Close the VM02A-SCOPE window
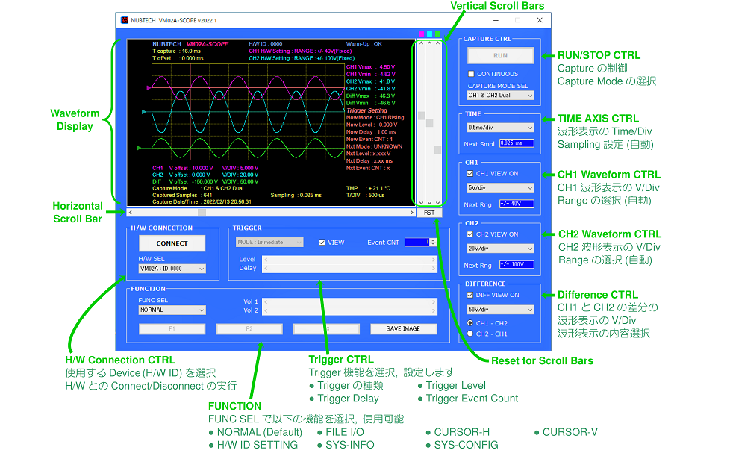The image size is (730, 450). pyautogui.click(x=540, y=20)
